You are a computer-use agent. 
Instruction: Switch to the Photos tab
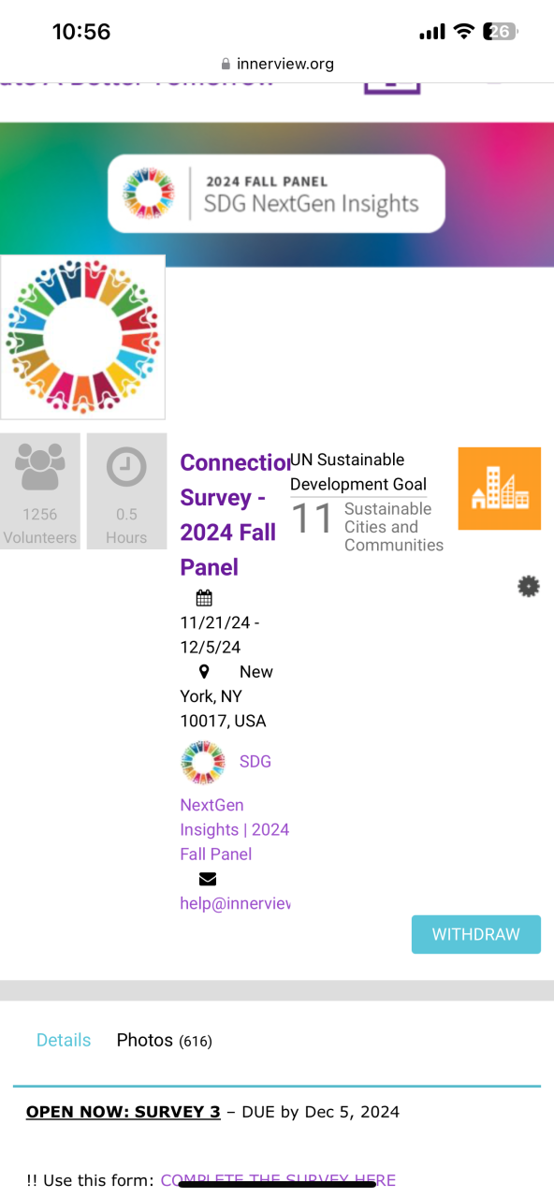tap(164, 1040)
